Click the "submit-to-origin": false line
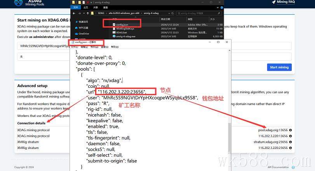The width and height of the screenshot is (315, 171). [x=111, y=161]
